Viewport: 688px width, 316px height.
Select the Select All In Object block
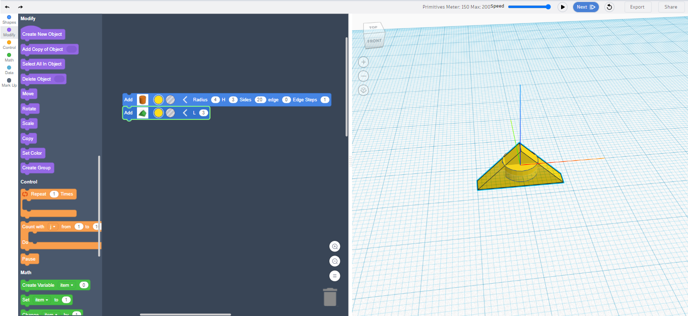pyautogui.click(x=42, y=64)
